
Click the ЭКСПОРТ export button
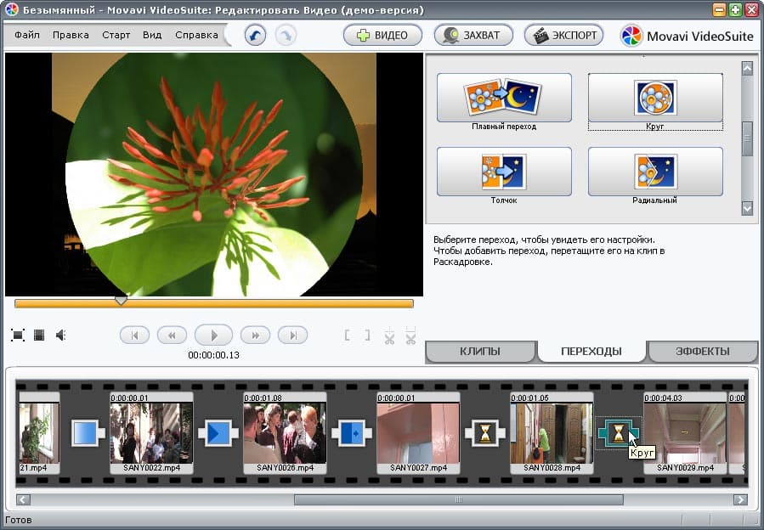click(563, 35)
